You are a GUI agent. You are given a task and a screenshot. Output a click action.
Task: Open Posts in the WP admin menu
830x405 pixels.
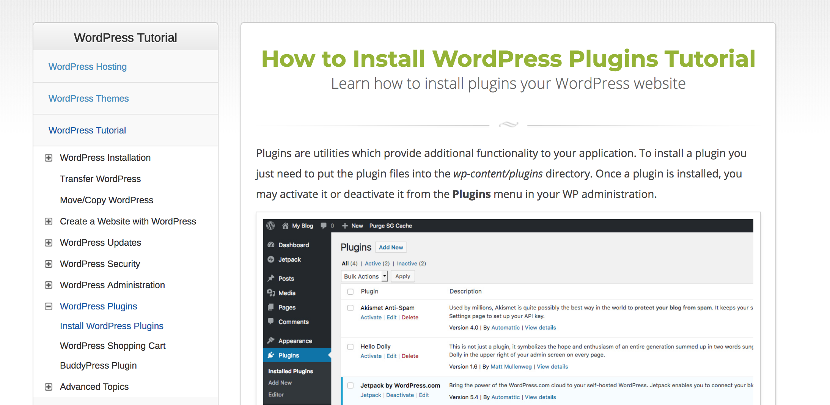click(x=286, y=278)
